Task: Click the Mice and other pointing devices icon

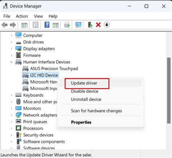Action: coord(19,102)
